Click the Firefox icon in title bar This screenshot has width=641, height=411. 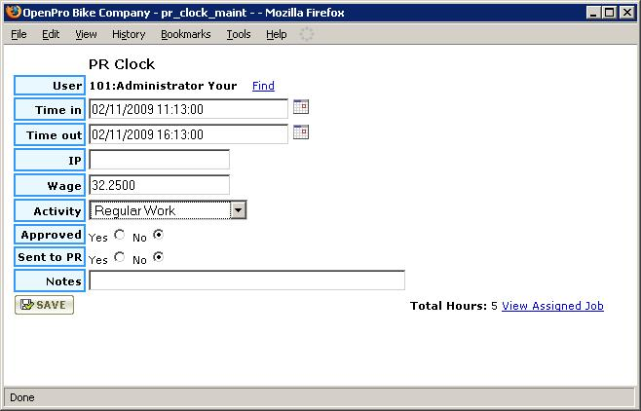coord(12,12)
